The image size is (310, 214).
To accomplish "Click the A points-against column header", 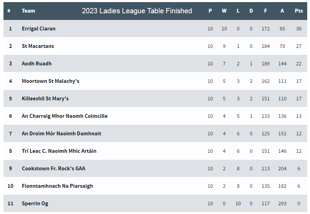I will [282, 11].
